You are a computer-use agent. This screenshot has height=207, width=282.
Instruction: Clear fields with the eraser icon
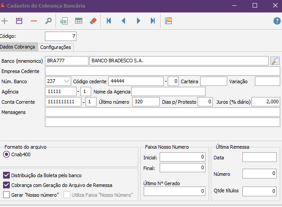click(93, 21)
